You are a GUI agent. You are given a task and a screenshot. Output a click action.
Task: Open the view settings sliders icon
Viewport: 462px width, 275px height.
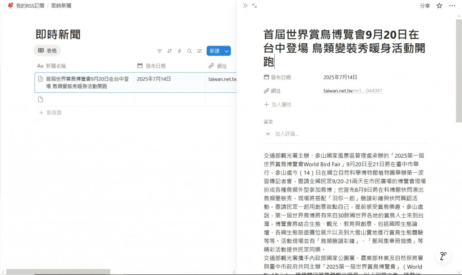pos(199,51)
